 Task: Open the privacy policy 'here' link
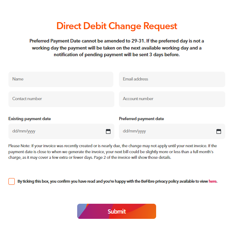tap(213, 181)
